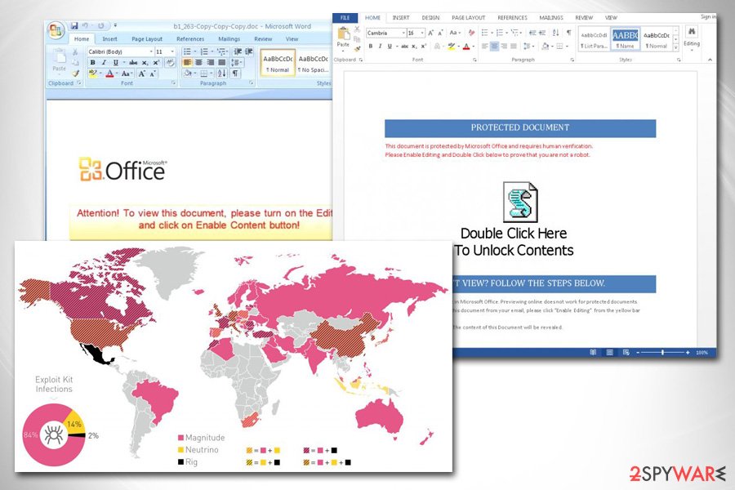The image size is (735, 490).
Task: Select Italic in Word 2013 window
Action: click(x=380, y=47)
